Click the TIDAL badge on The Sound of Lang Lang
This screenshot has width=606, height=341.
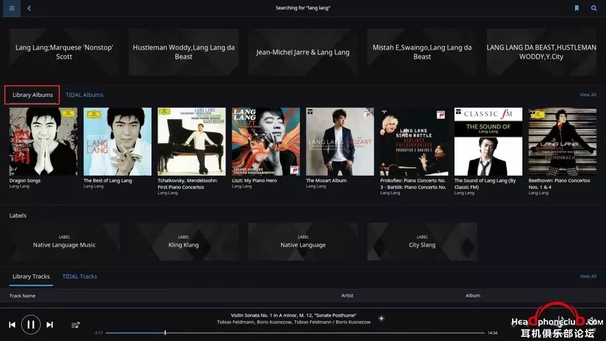458,111
